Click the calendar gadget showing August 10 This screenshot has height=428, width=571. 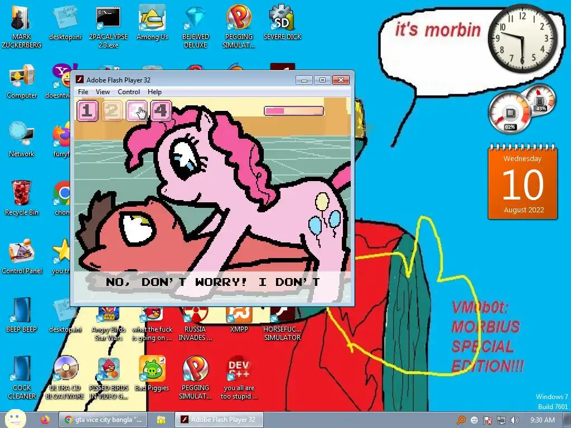pos(522,182)
